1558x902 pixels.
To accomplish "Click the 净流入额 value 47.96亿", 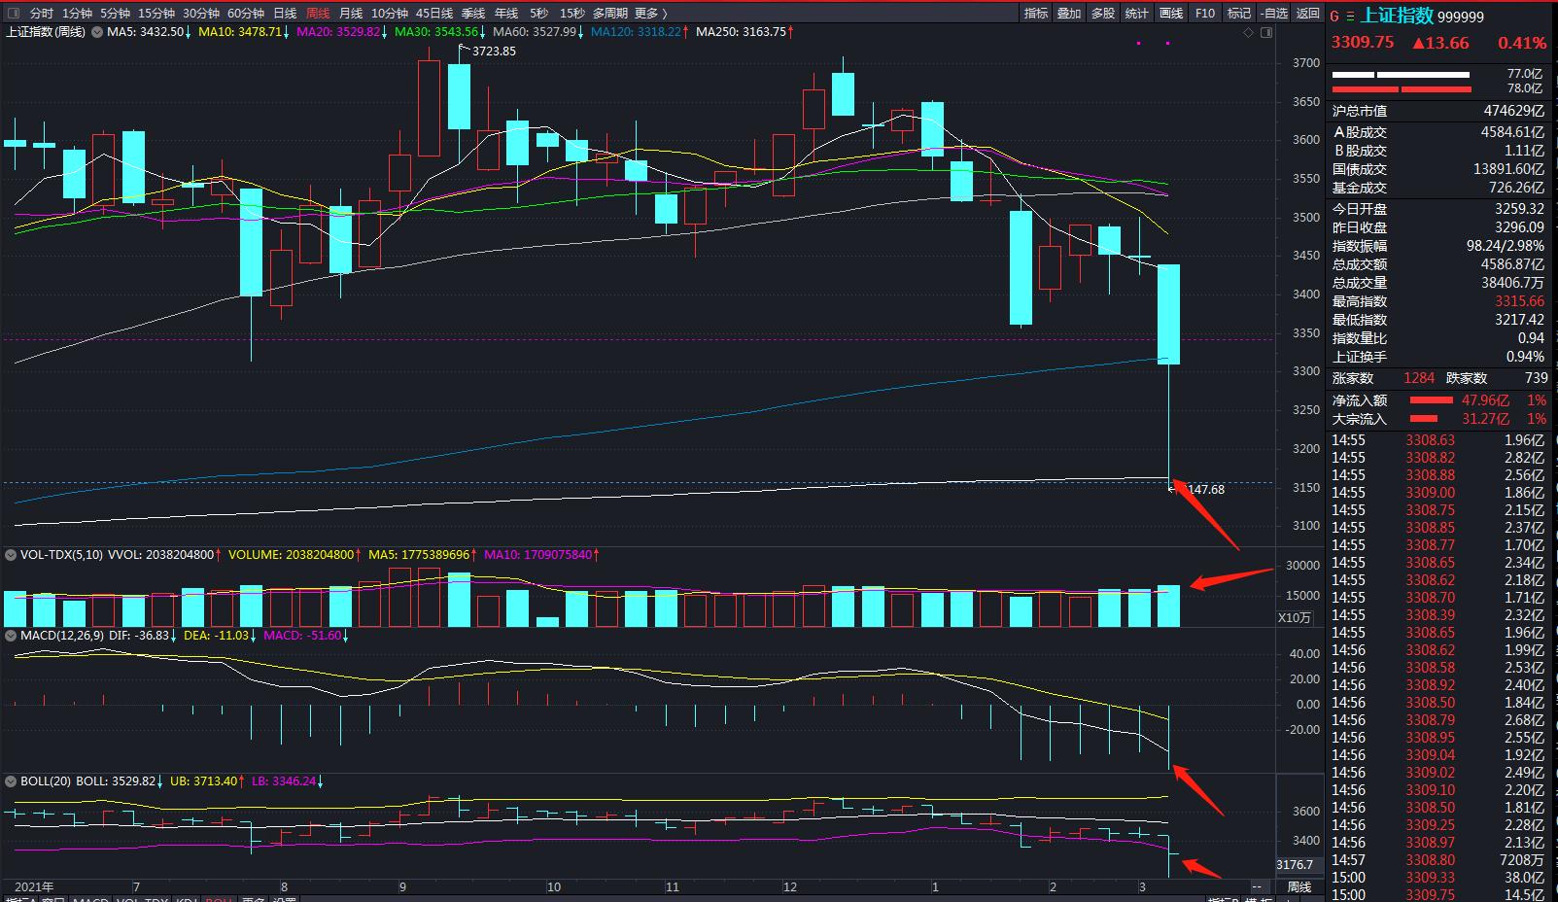I will pyautogui.click(x=1485, y=400).
